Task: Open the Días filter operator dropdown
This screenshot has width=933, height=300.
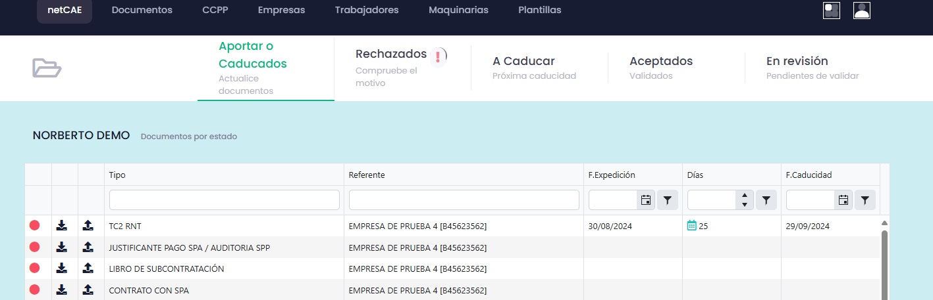Action: [x=766, y=200]
